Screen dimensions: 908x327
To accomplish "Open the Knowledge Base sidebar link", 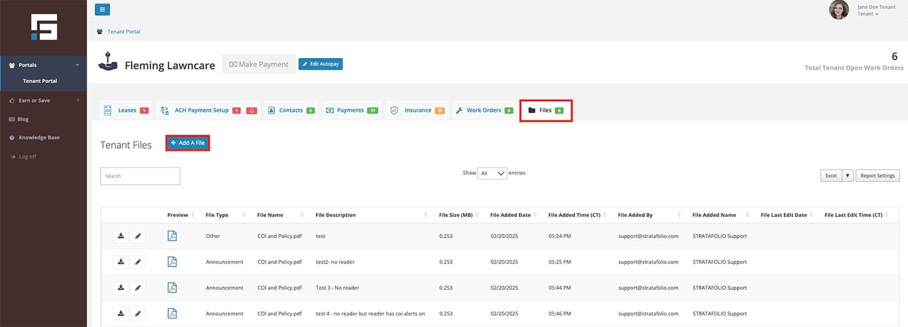I will coord(39,138).
